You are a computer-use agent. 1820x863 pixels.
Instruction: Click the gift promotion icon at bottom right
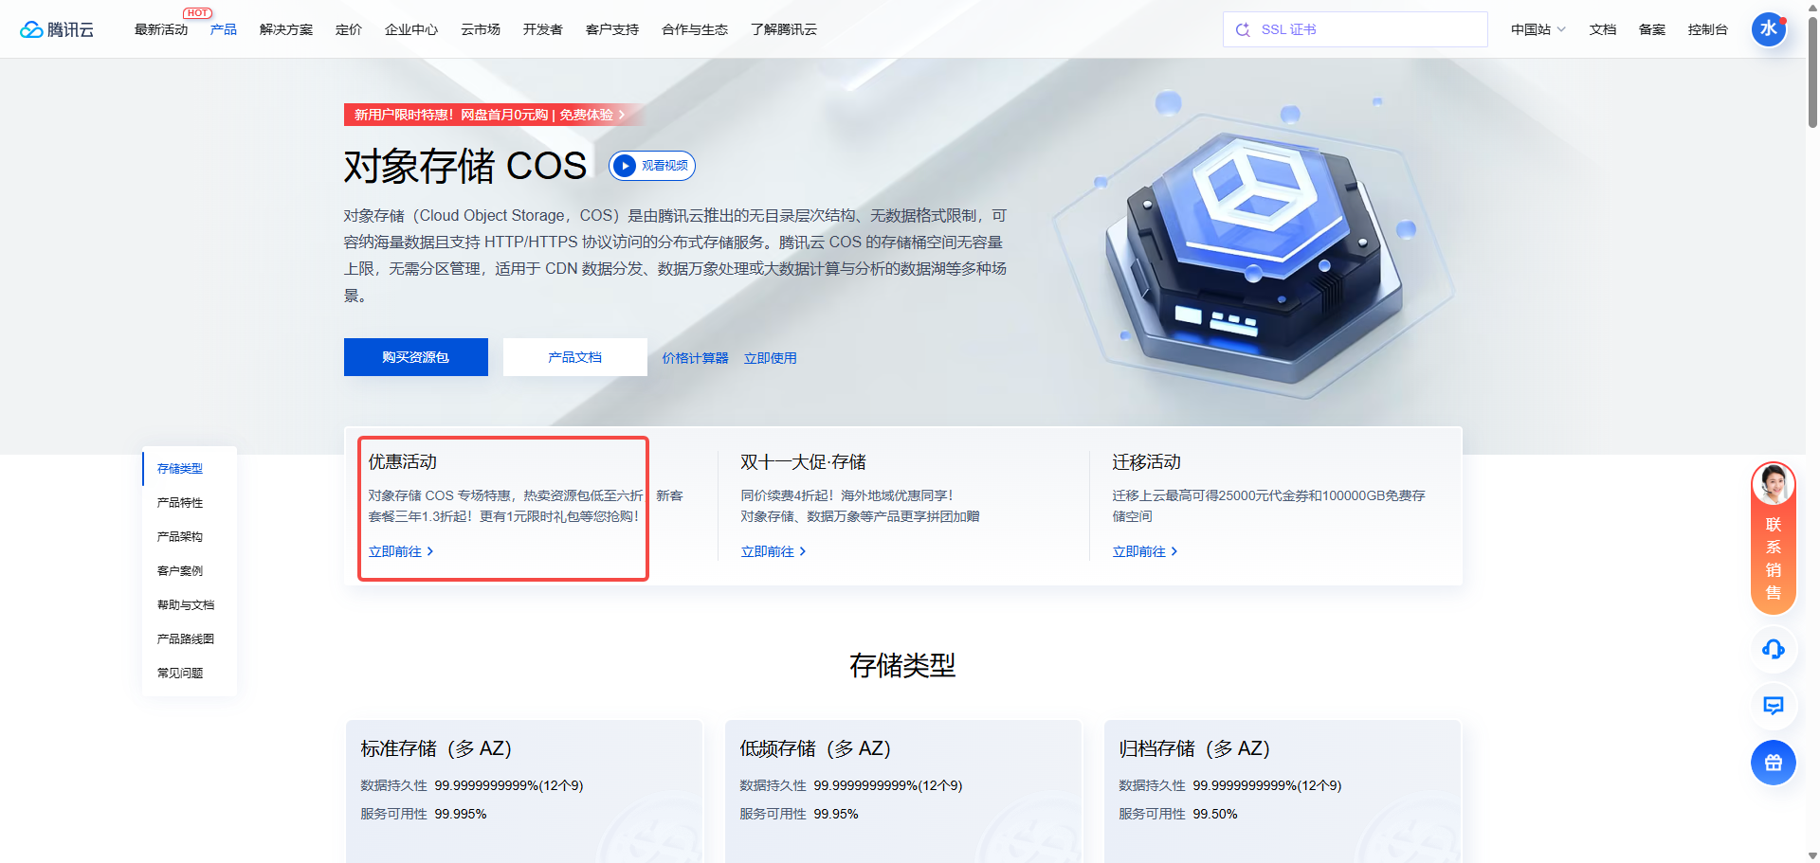[x=1774, y=763]
